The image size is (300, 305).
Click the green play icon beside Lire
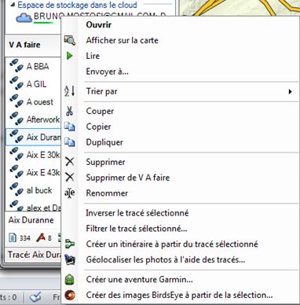pos(69,56)
